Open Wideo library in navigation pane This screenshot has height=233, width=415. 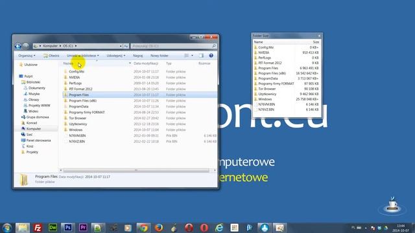coord(31,111)
